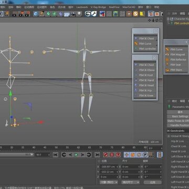Open the RealFlow menu
The image size is (189, 189).
(114, 7)
